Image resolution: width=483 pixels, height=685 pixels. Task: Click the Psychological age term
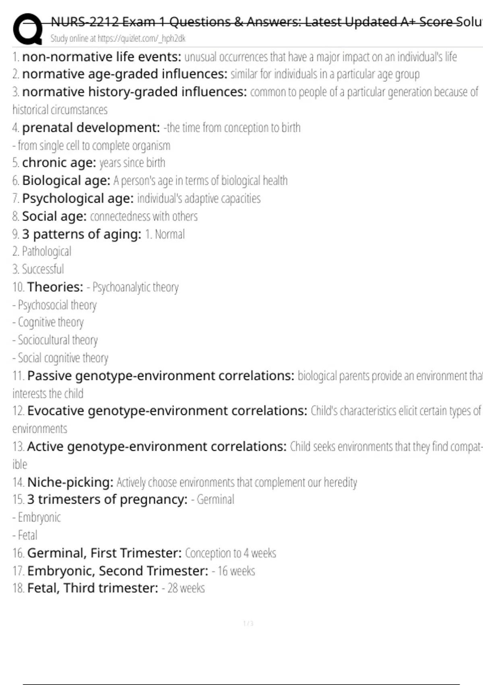point(78,198)
